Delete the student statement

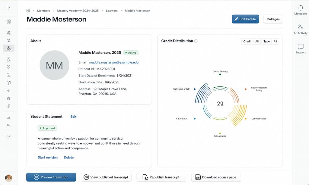pyautogui.click(x=69, y=158)
